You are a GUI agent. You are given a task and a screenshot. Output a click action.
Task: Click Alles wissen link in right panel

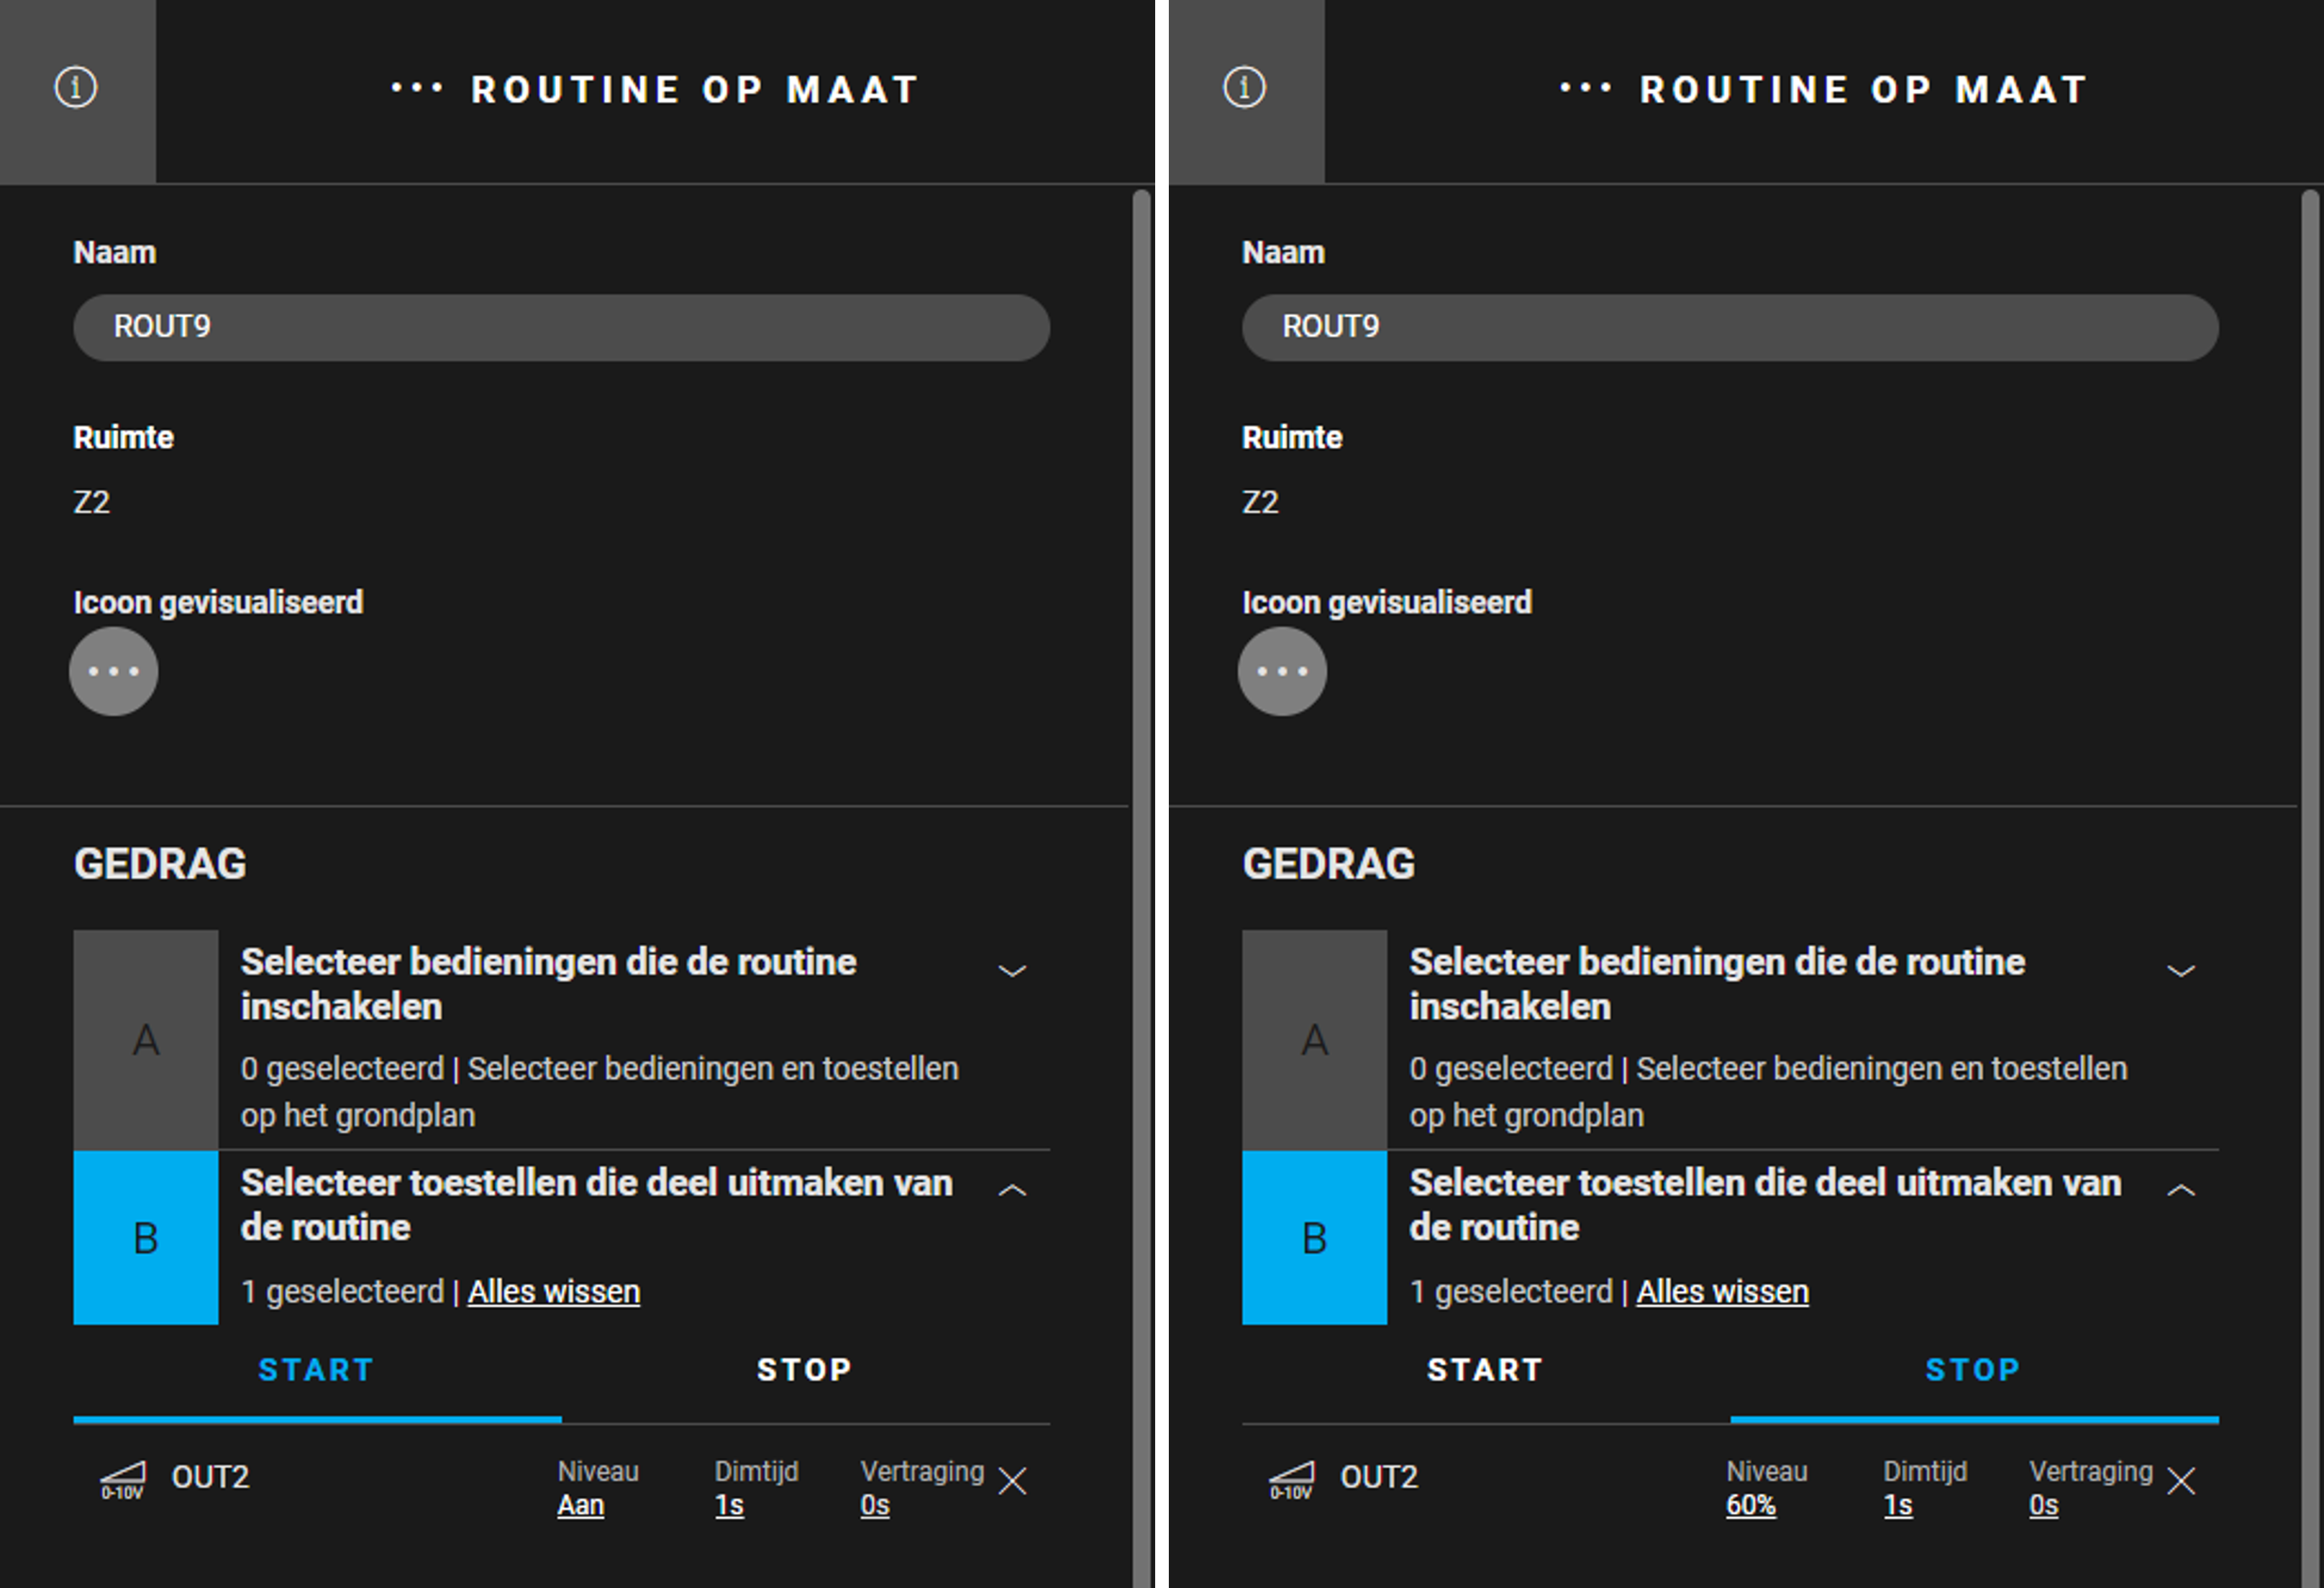tap(1723, 1293)
